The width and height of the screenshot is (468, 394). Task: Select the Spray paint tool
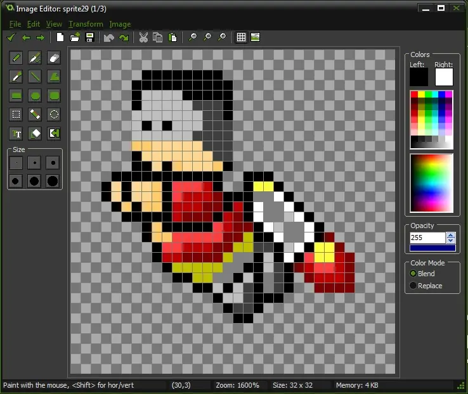(35, 58)
